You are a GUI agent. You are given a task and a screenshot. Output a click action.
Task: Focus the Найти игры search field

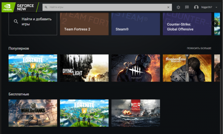pos(107,7)
